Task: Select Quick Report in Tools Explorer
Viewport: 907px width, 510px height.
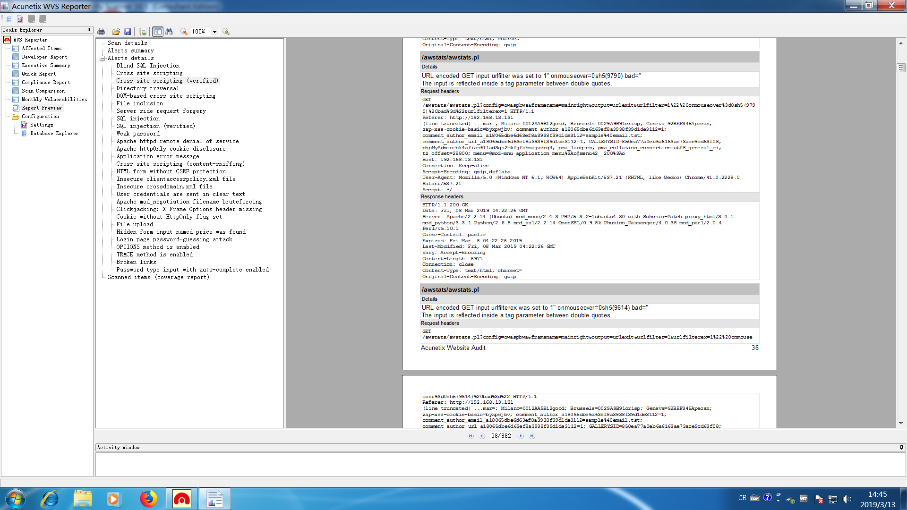Action: point(39,74)
